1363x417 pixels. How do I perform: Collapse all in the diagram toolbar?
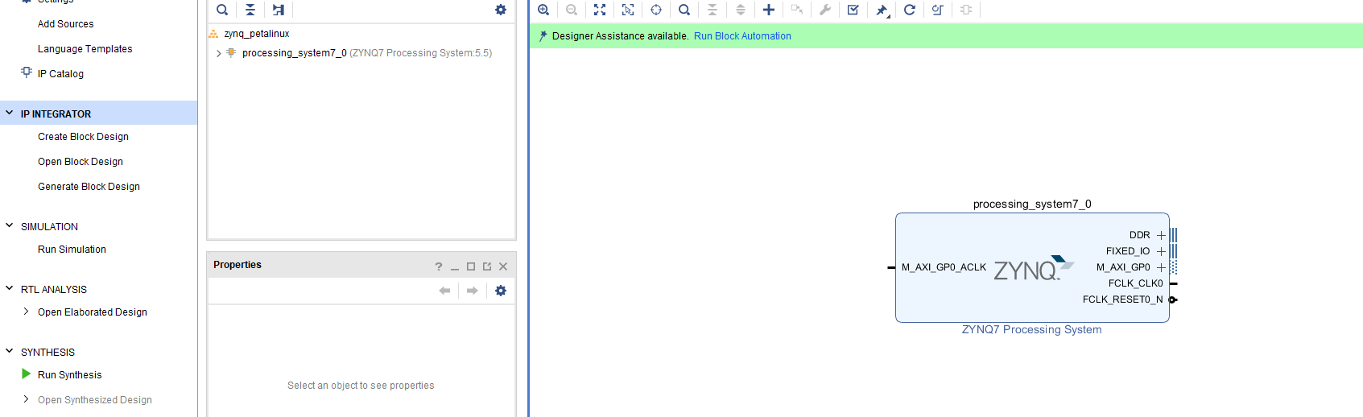pyautogui.click(x=712, y=10)
